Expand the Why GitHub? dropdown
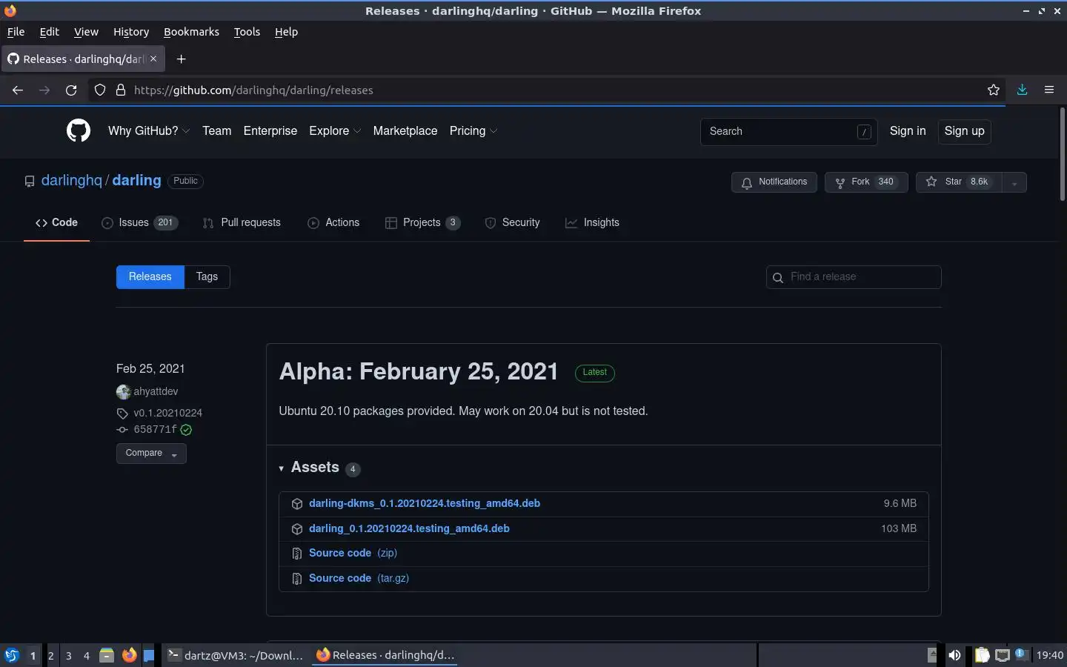Screen dimensions: 1067x667 pos(149,130)
